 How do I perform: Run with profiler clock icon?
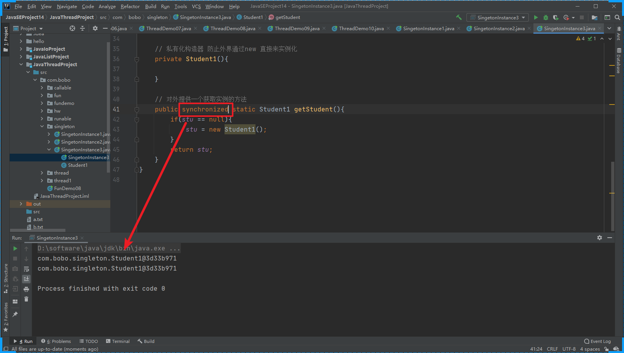coord(566,17)
